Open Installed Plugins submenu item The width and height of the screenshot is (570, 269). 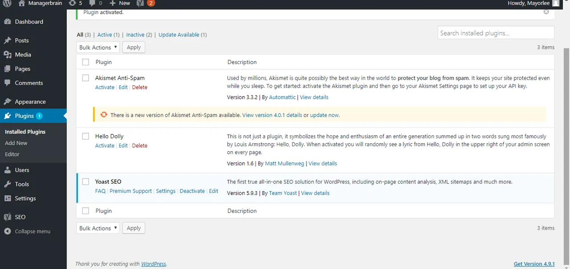(x=25, y=132)
